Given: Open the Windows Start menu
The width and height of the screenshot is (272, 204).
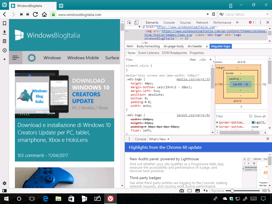Looking at the screenshot, I should pyautogui.click(x=6, y=199).
